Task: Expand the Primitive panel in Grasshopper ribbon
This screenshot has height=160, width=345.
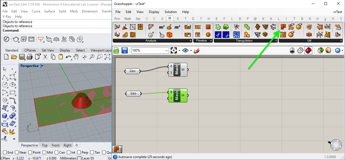Action: tap(211, 41)
